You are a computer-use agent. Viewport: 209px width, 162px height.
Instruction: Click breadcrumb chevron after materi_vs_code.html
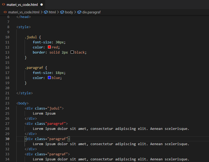point(41,12)
